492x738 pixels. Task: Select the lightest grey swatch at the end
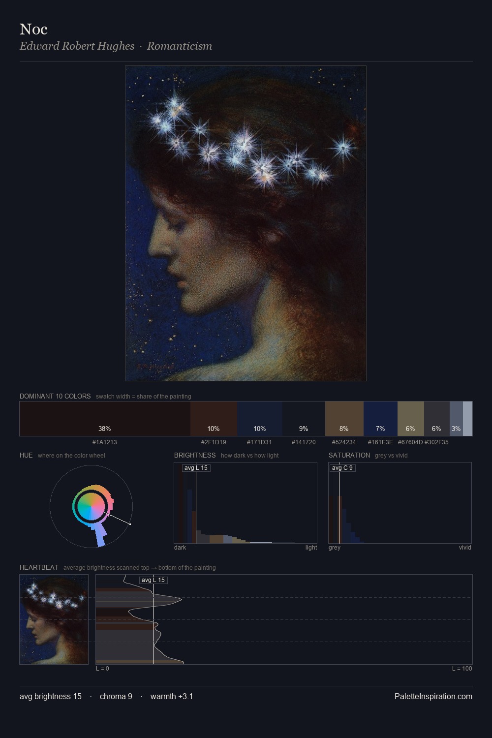click(467, 419)
